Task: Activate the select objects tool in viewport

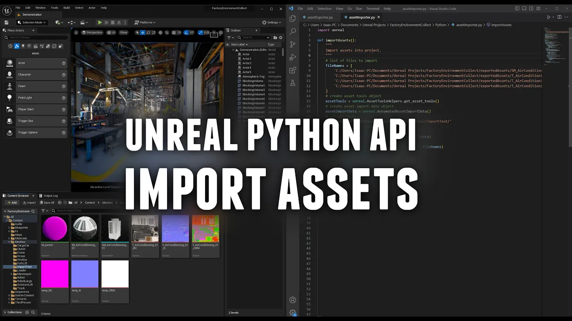Action: pos(137,33)
